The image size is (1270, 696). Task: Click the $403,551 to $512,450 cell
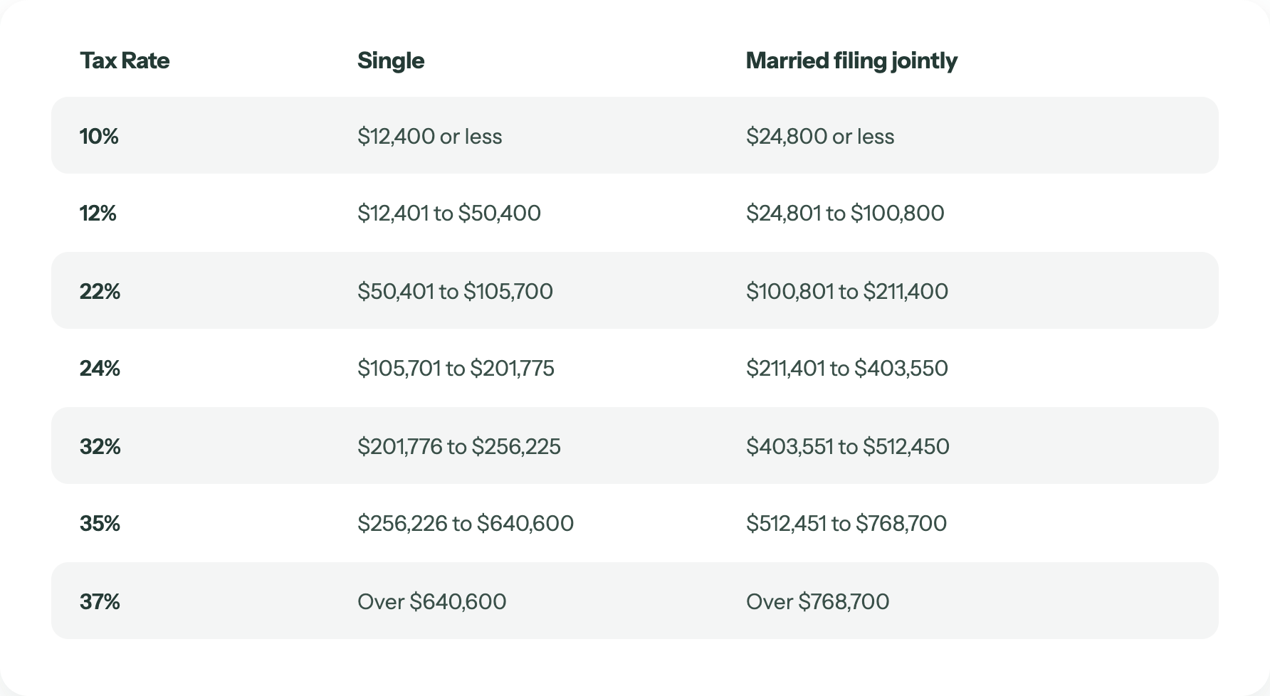pos(848,446)
